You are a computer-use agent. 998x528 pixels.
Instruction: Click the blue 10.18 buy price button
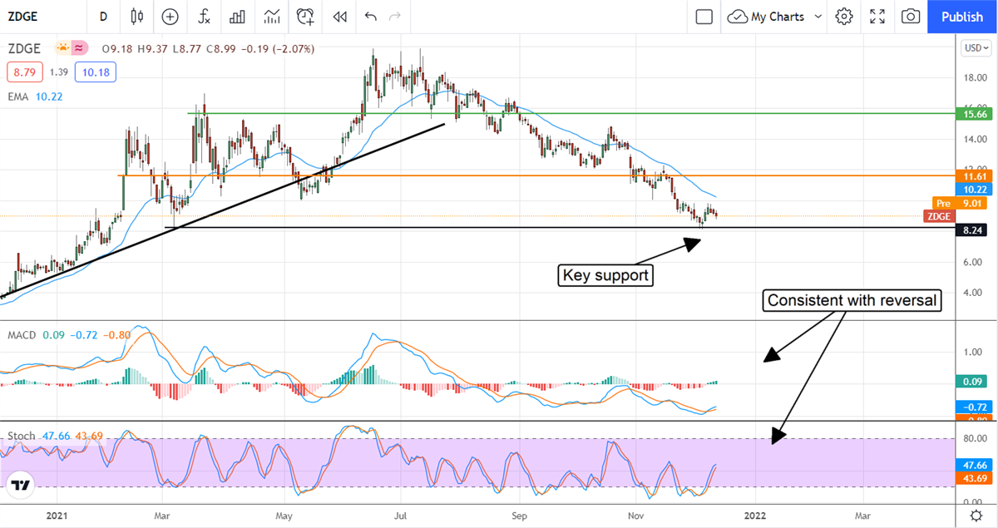(x=94, y=72)
